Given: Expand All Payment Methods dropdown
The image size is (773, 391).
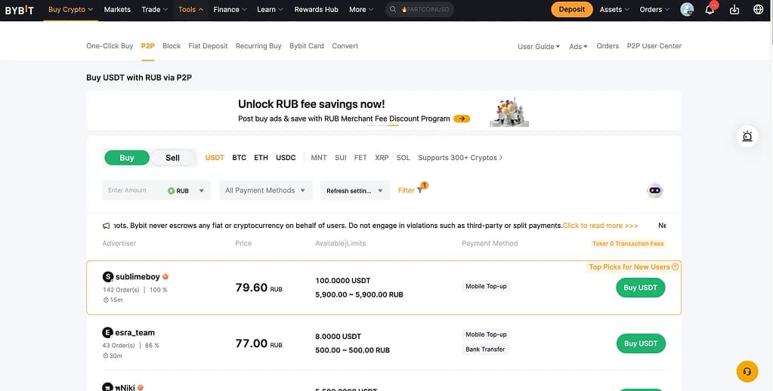Looking at the screenshot, I should [265, 190].
